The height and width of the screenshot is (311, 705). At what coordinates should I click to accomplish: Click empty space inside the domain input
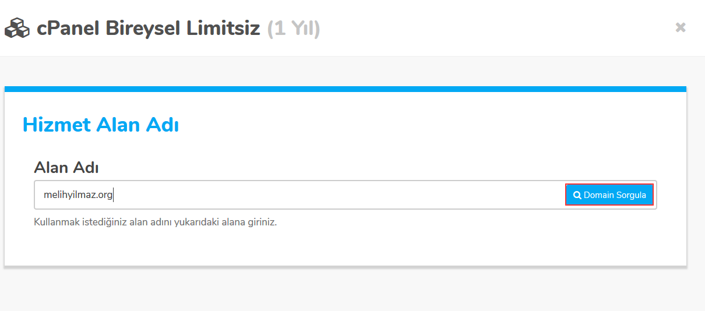coord(338,195)
